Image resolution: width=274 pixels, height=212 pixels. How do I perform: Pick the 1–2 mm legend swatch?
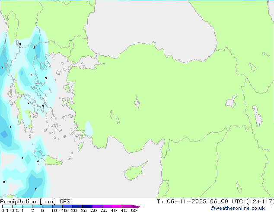[x=27, y=206]
